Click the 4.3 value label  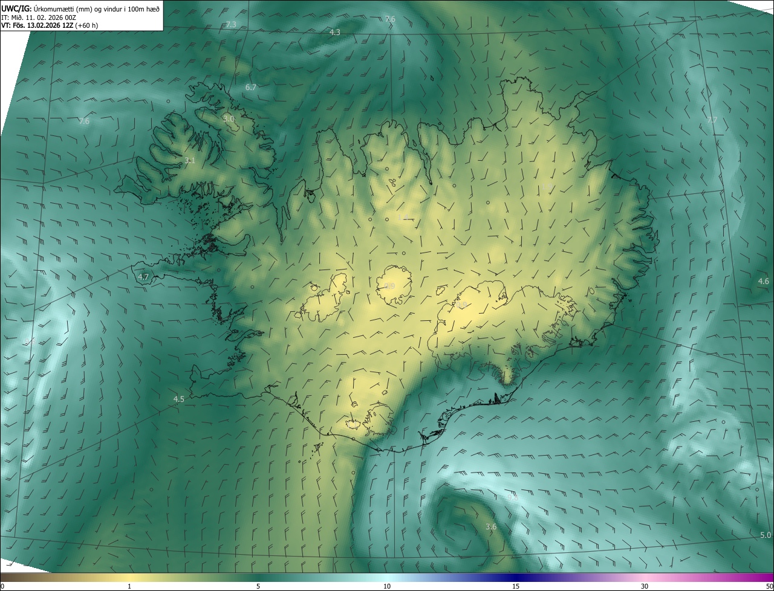coord(335,32)
